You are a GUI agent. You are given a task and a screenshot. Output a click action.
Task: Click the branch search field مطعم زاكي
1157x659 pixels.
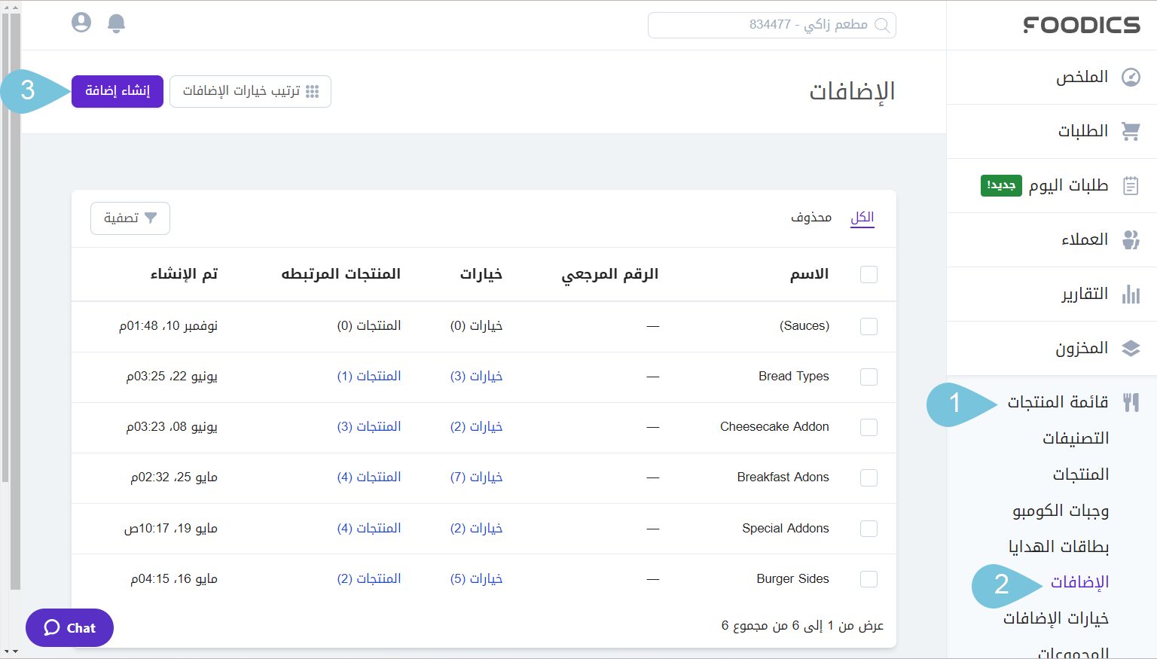[772, 25]
